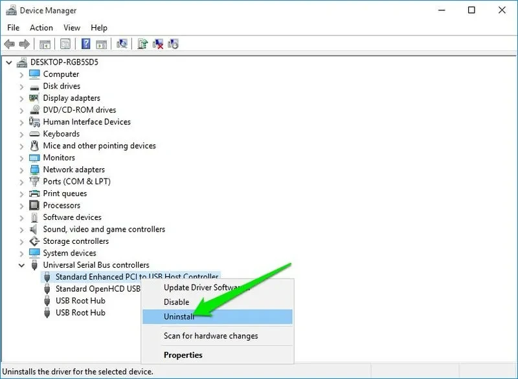Click the Disable device down-arrow toolbar icon
This screenshot has width=518, height=379.
click(x=174, y=44)
